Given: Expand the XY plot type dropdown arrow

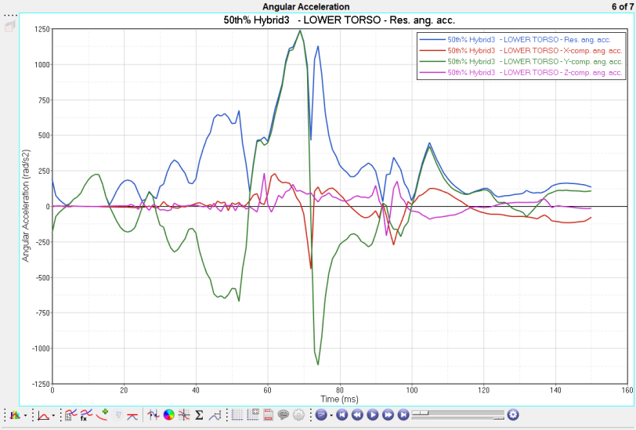Looking at the screenshot, I should coord(53,415).
